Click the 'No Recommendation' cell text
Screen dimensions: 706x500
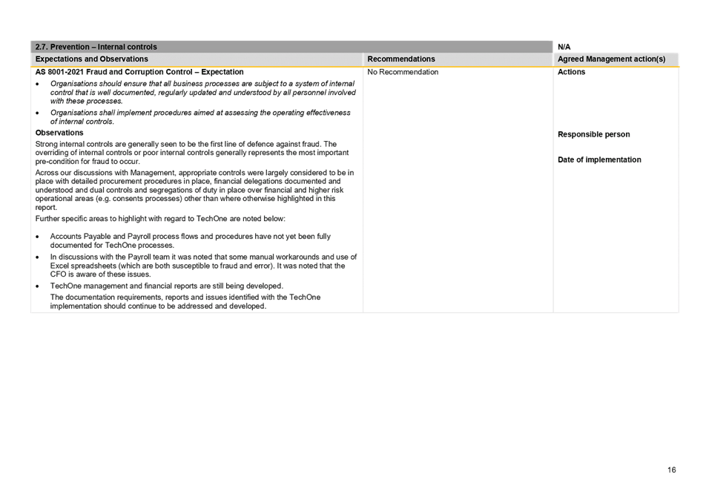point(403,72)
